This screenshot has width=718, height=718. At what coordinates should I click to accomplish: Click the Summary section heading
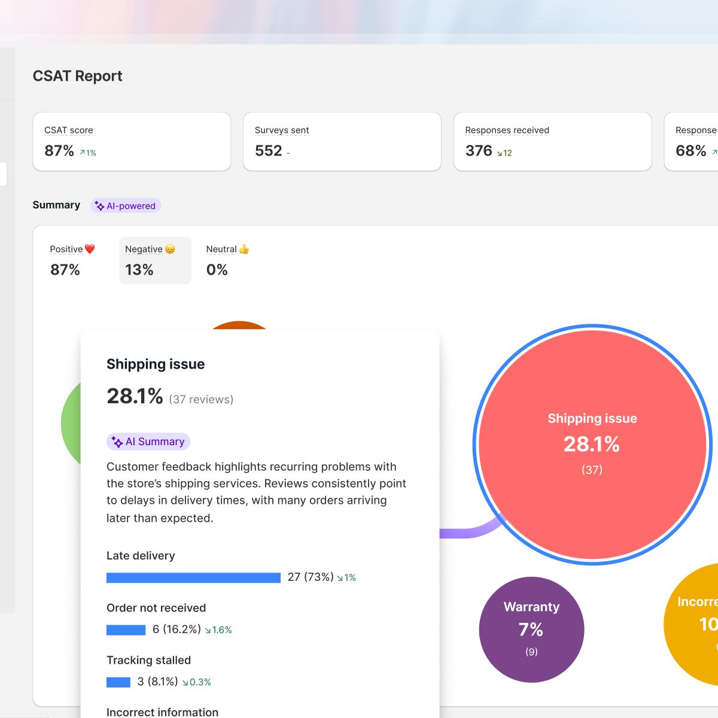tap(56, 205)
